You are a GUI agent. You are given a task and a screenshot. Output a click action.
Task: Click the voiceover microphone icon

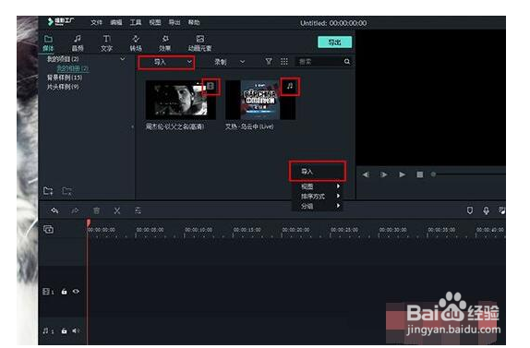pyautogui.click(x=486, y=210)
